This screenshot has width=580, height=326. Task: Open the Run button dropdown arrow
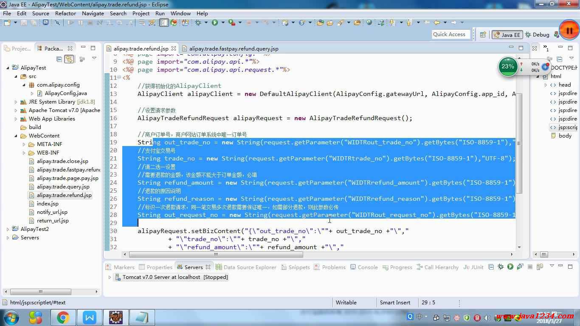[x=222, y=22]
